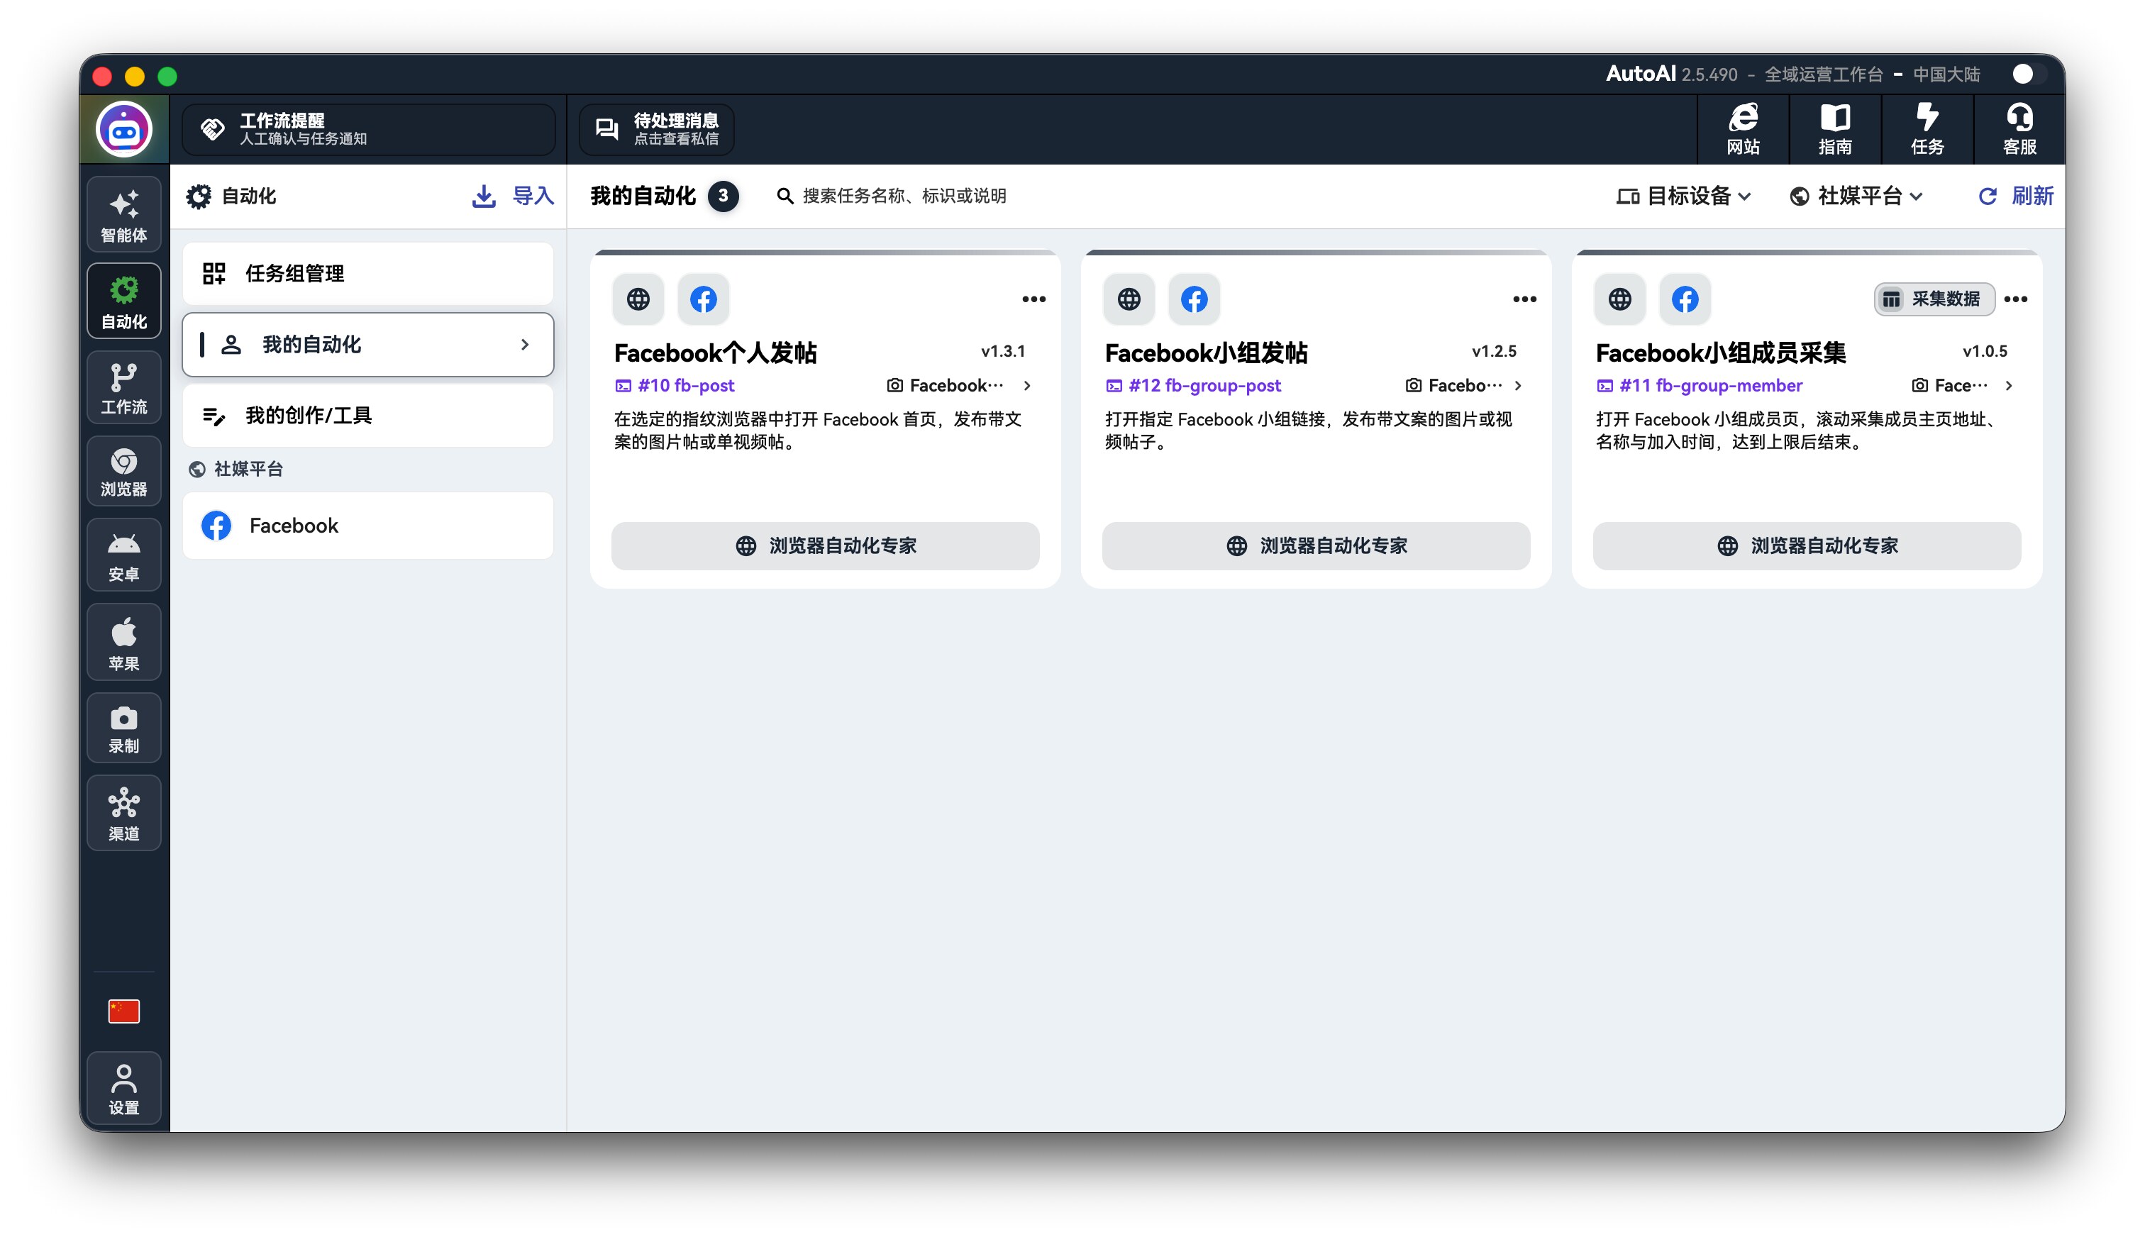The height and width of the screenshot is (1237, 2145).
Task: Open the 工作流 workflow section
Action: (124, 387)
